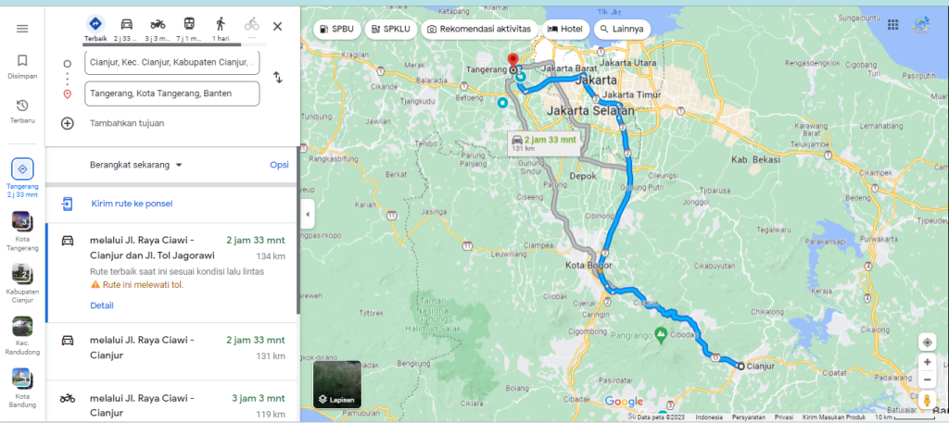The height and width of the screenshot is (423, 949).
Task: Open the hamburger main menu
Action: pos(22,29)
